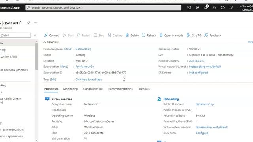
Task: Click Open in mobile
Action: pyautogui.click(x=171, y=35)
